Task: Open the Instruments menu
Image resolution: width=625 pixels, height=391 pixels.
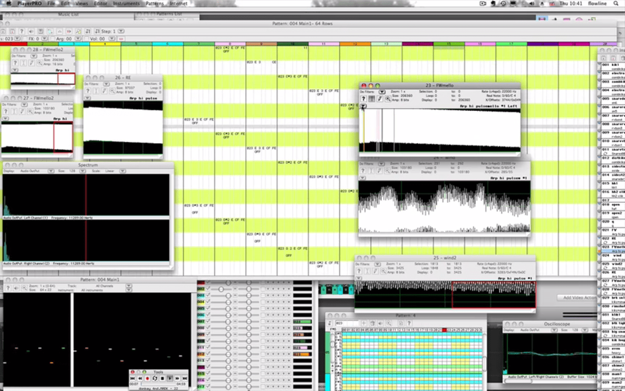Action: coord(126,3)
